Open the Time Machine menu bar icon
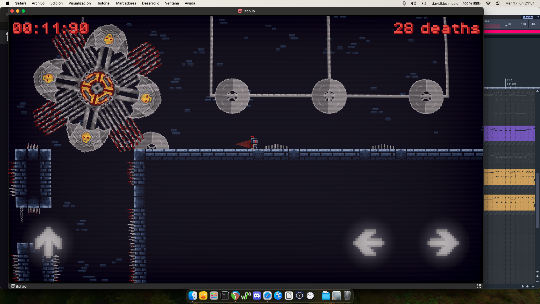The image size is (540, 304). click(x=424, y=3)
